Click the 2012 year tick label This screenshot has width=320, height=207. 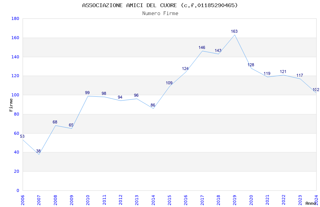point(120,200)
